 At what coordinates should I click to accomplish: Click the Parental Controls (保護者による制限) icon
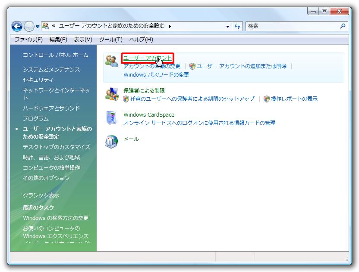111,94
